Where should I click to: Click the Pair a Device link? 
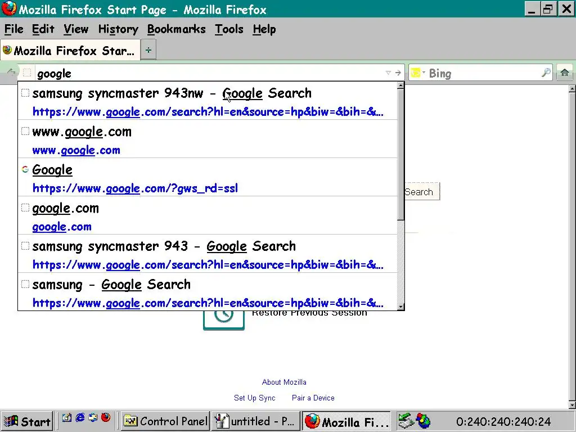click(x=313, y=398)
